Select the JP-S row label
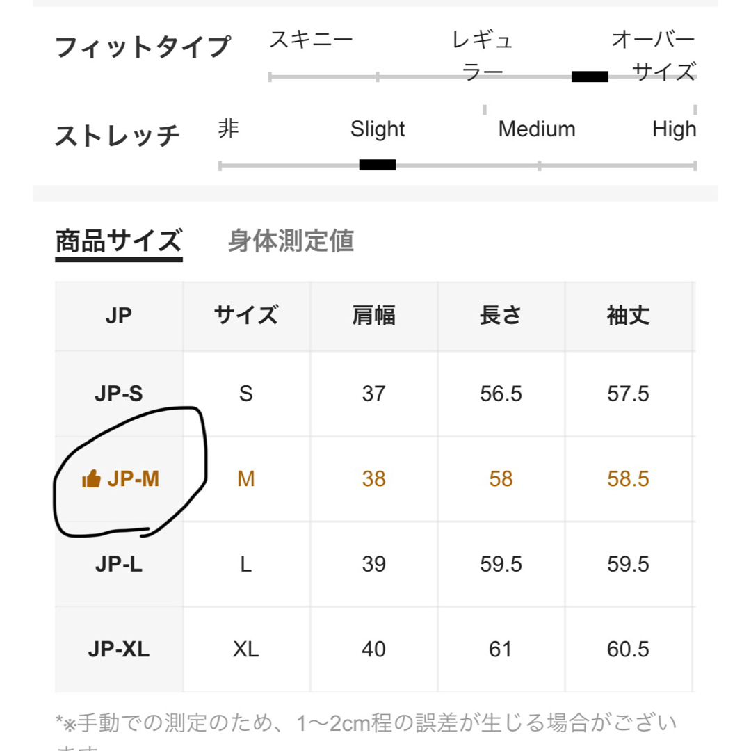This screenshot has width=751, height=751. coord(119,394)
